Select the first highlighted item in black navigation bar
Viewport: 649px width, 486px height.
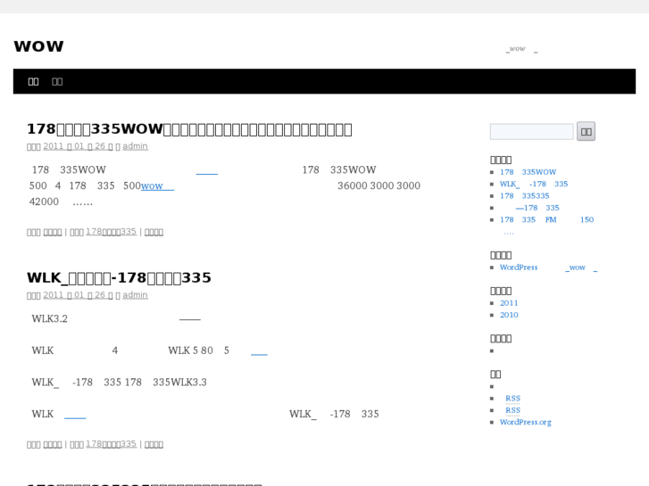[33, 81]
